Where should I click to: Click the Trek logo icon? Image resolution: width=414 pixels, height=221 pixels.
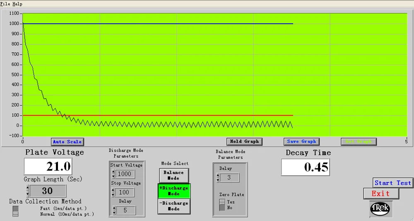point(381,209)
